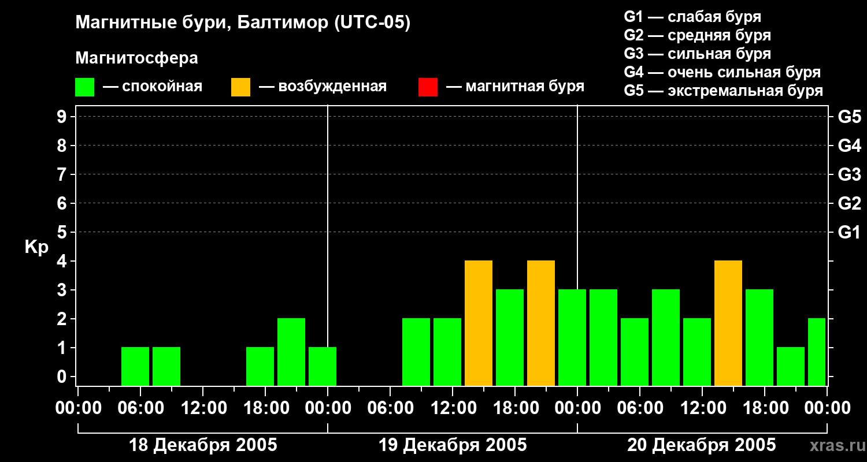The width and height of the screenshot is (867, 462).
Task: Select the green Kp 3 bar between orange bars on 19 December
Action: [510, 337]
